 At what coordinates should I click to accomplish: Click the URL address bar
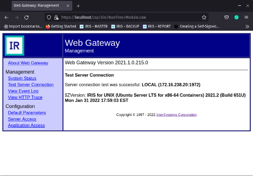[x=126, y=17]
